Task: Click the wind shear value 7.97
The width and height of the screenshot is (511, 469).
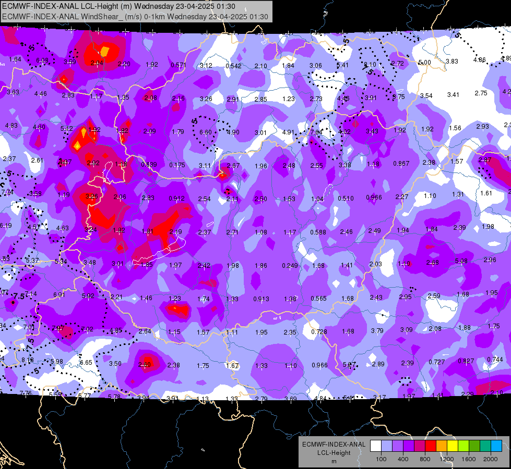Action: click(x=58, y=328)
